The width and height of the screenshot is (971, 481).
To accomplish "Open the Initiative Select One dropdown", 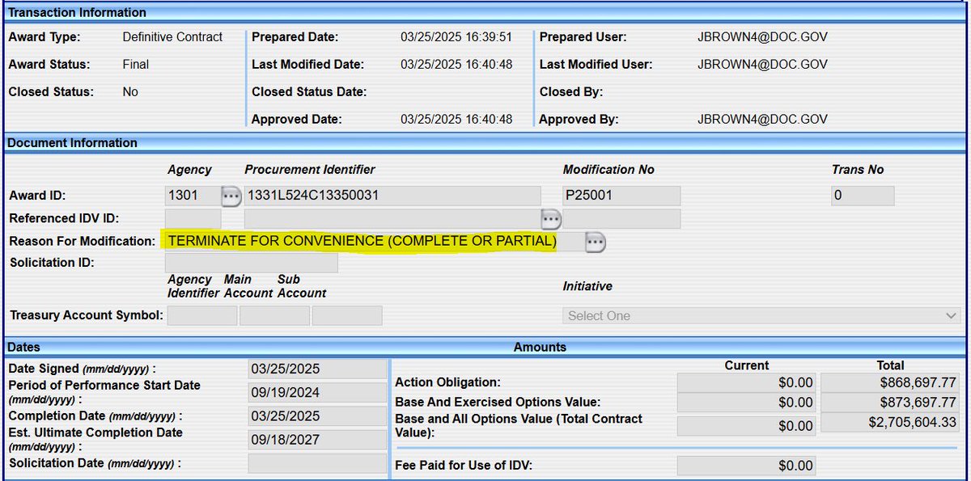I will [761, 315].
